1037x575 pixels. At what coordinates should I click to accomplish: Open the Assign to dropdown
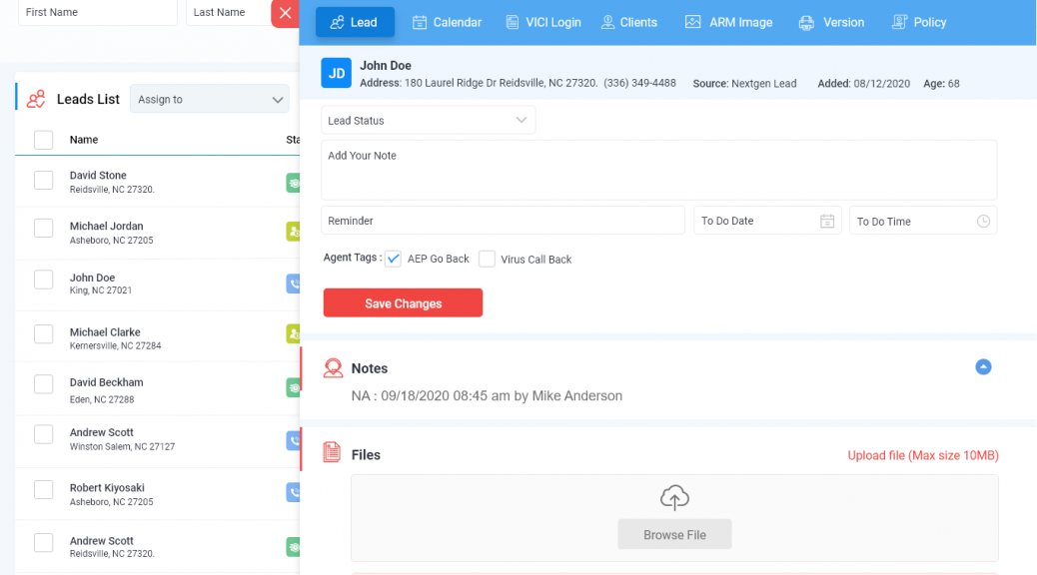(210, 99)
